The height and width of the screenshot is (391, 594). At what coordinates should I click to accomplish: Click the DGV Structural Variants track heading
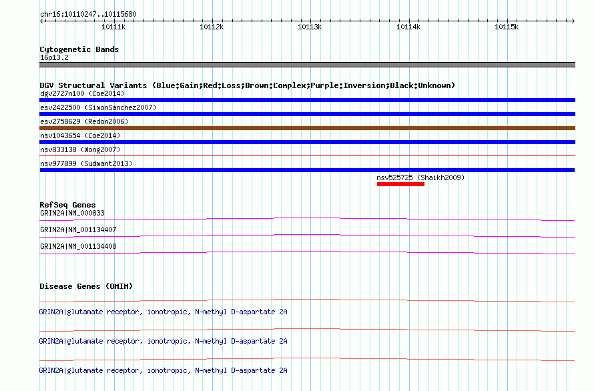[247, 85]
